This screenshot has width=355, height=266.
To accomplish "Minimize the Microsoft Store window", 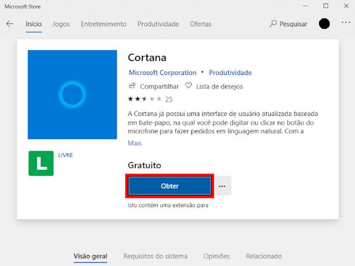I will pyautogui.click(x=305, y=6).
